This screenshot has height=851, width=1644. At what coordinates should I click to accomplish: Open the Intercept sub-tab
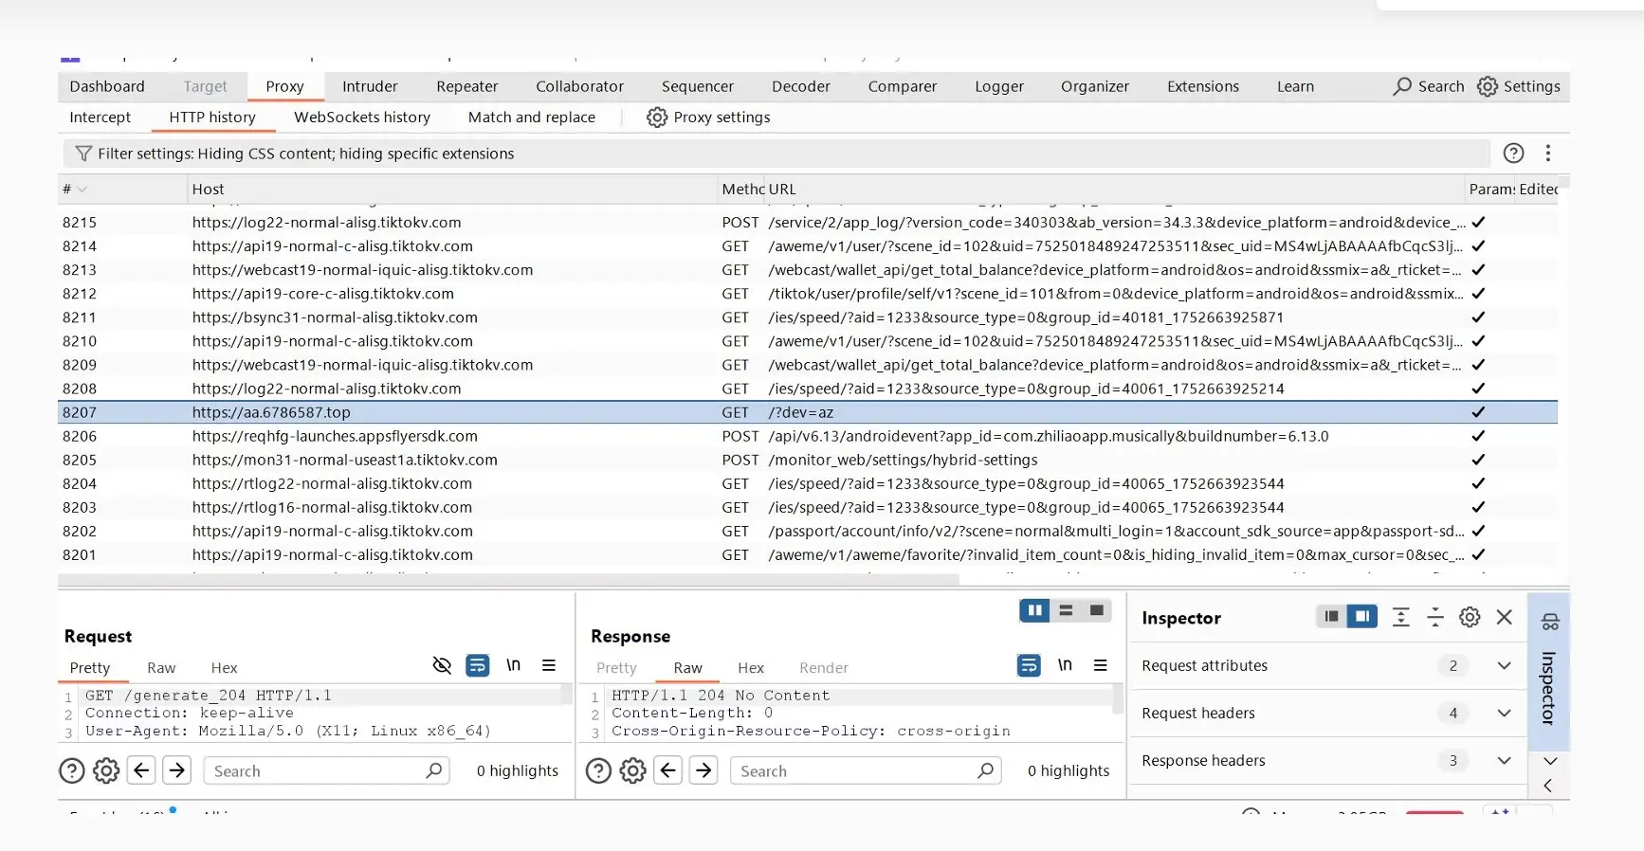tap(100, 118)
